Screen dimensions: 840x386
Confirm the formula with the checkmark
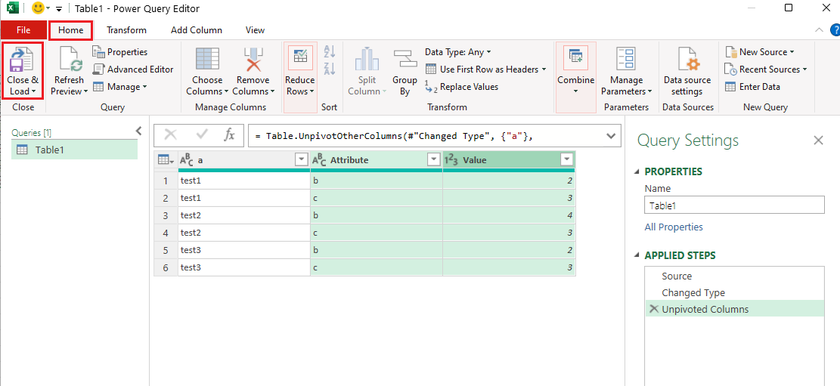point(202,135)
